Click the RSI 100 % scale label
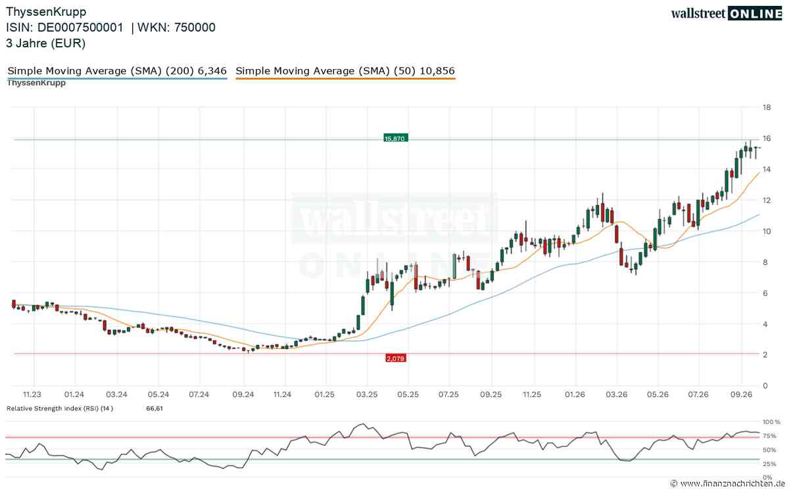The image size is (789, 493). click(771, 421)
